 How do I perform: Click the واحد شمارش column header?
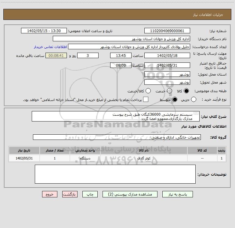pos(85,150)
